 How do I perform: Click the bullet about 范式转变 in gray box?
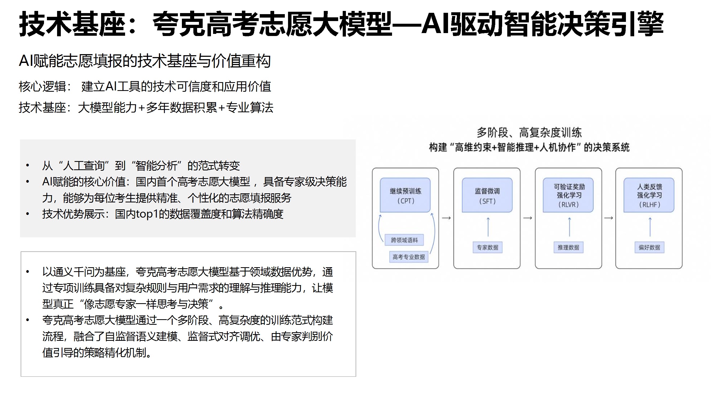pyautogui.click(x=141, y=166)
